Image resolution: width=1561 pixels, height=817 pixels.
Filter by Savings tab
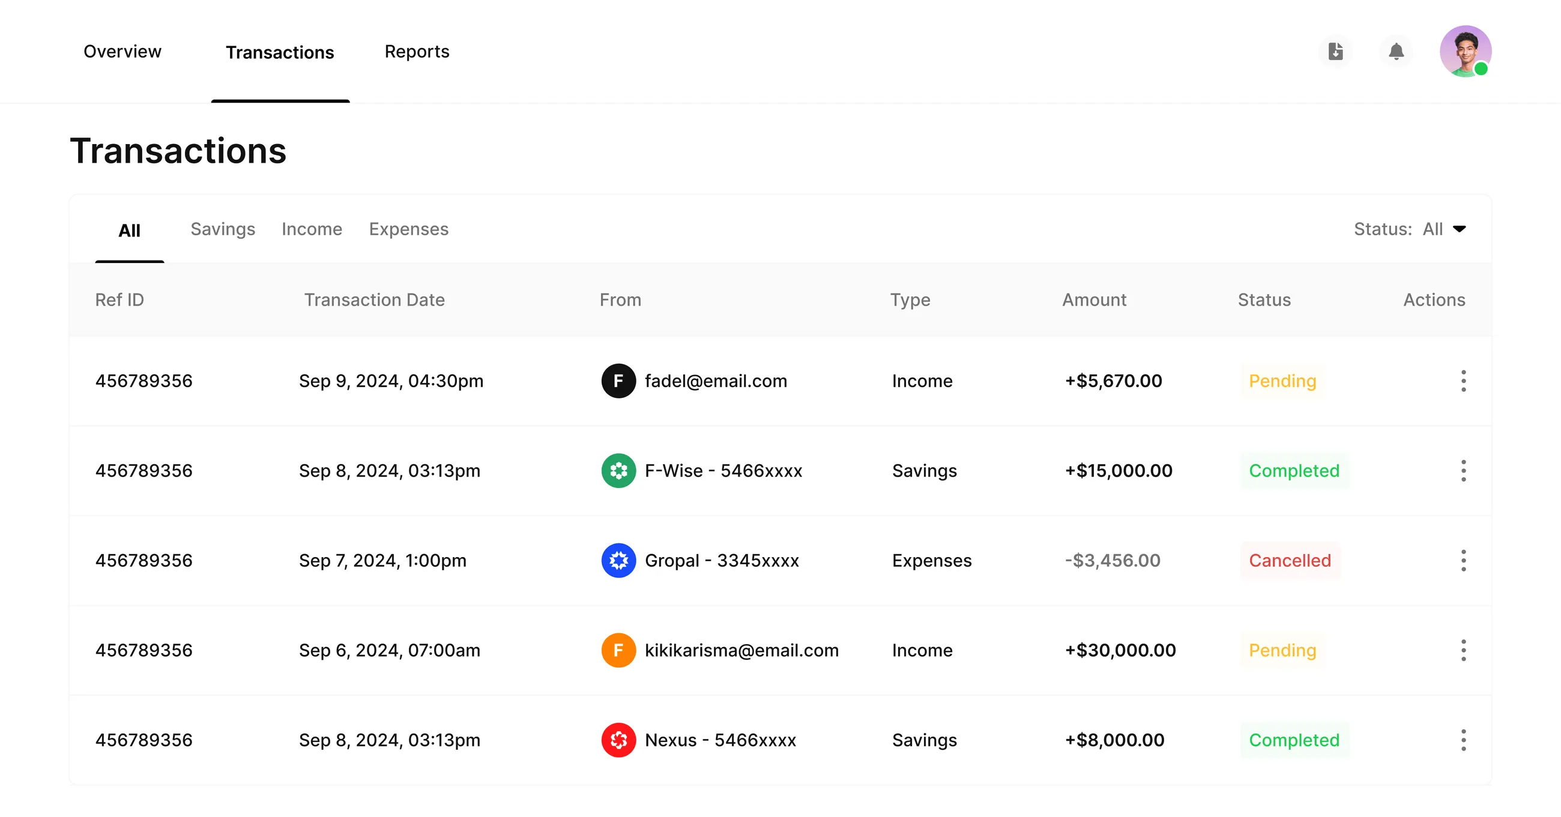pyautogui.click(x=222, y=229)
